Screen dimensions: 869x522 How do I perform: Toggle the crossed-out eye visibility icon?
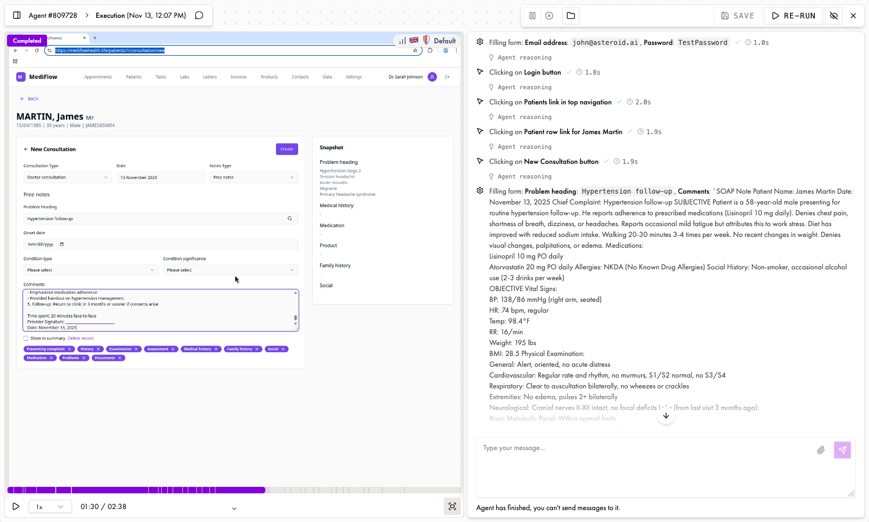[834, 16]
